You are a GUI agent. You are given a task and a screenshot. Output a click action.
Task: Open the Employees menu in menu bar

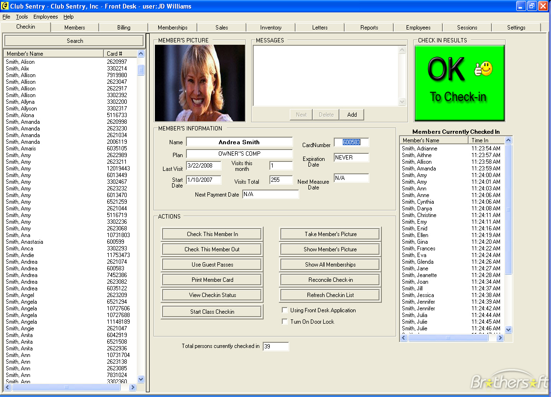45,17
